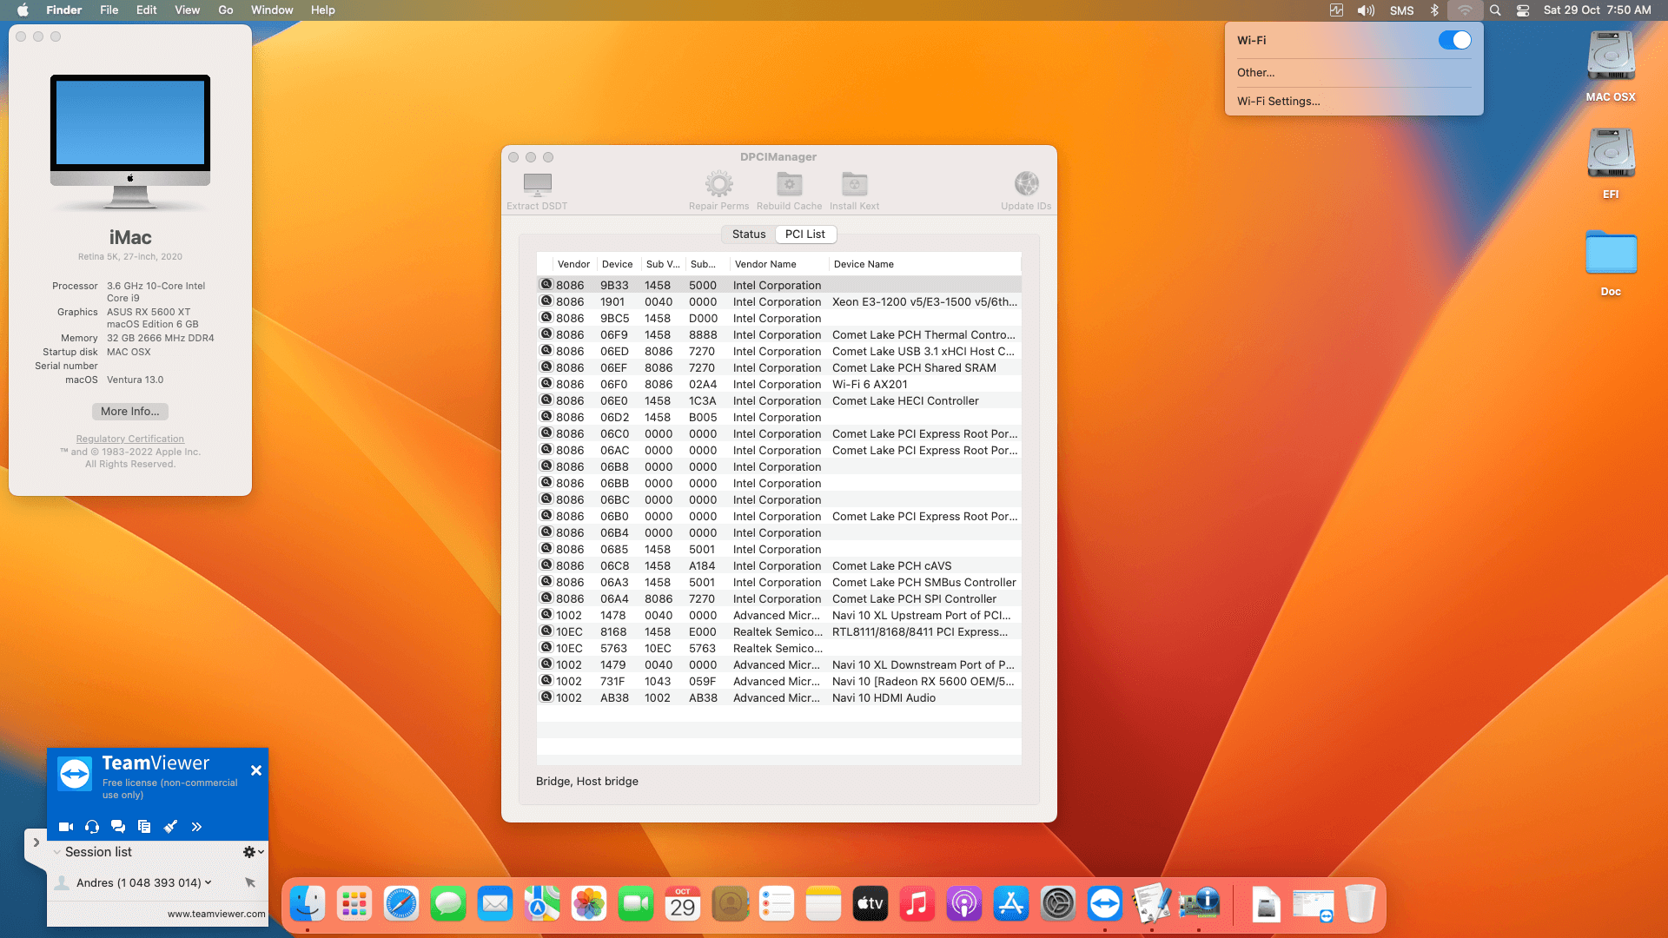Sort by the Device Name column header
1668x938 pixels.
coord(924,264)
